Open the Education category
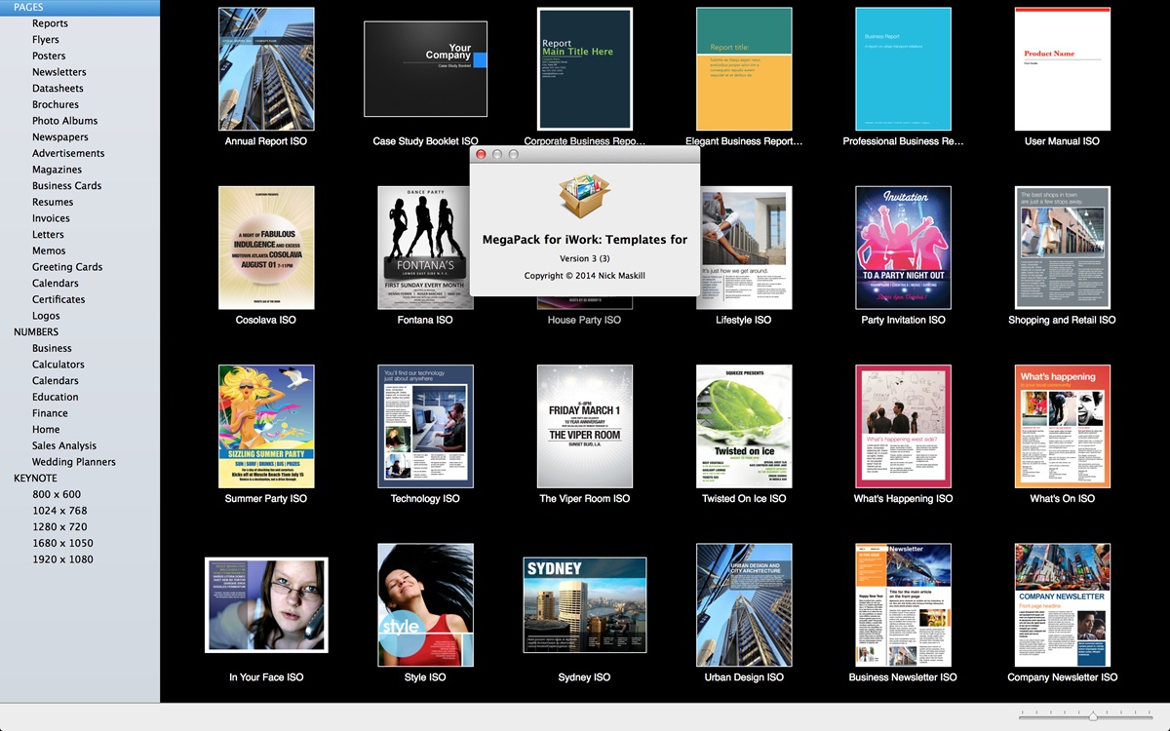Viewport: 1170px width, 731px height. click(x=55, y=397)
